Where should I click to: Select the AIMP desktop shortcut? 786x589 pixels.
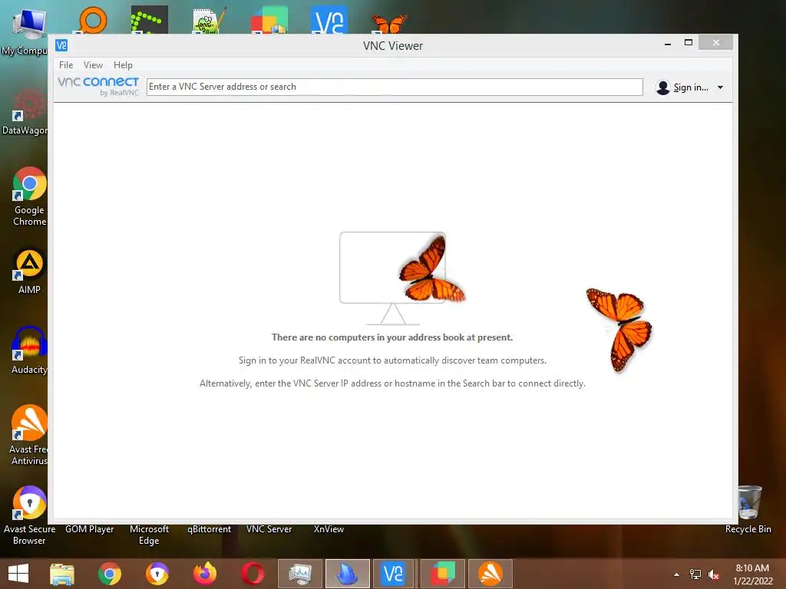coord(30,271)
